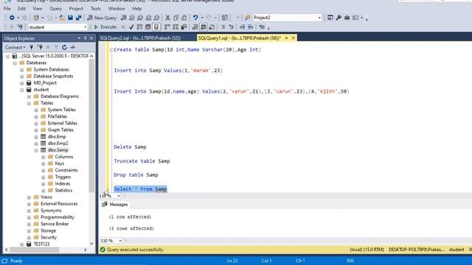Expand the Columns folder under dbo.Samp

point(44,157)
